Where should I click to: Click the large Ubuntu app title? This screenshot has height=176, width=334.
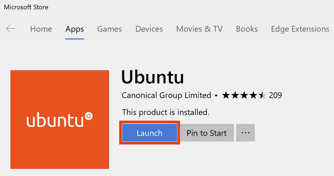(x=152, y=77)
